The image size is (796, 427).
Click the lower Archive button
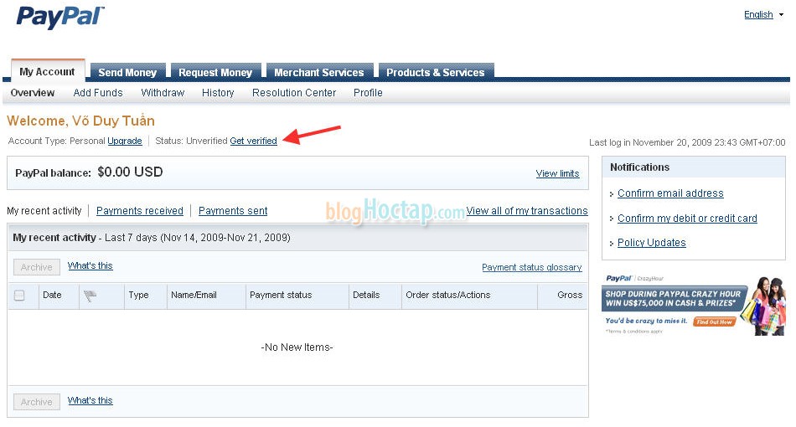point(37,402)
